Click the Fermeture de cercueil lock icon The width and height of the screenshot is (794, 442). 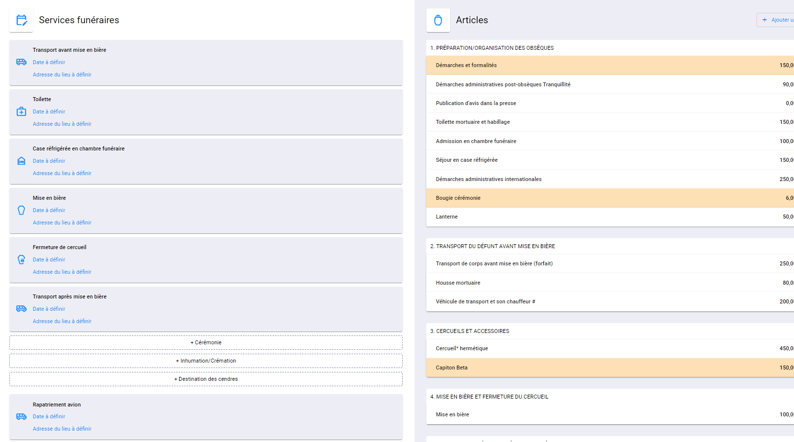click(21, 259)
